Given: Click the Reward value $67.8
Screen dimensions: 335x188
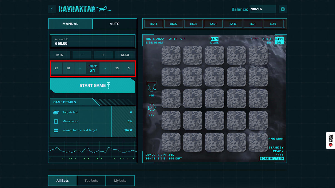Looking at the screenshot, I should [x=128, y=130].
